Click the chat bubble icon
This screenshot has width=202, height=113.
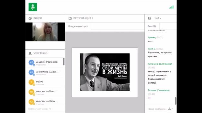click(150, 18)
